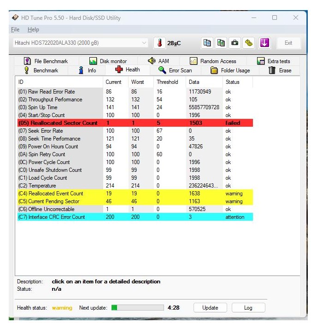Click the purple download arrow icon
Image resolution: width=311 pixels, height=323 pixels.
pyautogui.click(x=264, y=43)
